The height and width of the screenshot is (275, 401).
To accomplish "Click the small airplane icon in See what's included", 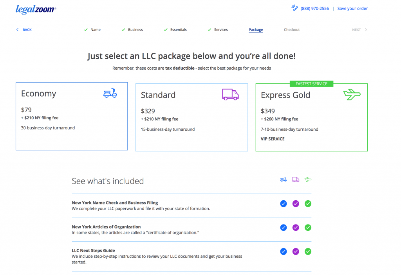I will 308,180.
